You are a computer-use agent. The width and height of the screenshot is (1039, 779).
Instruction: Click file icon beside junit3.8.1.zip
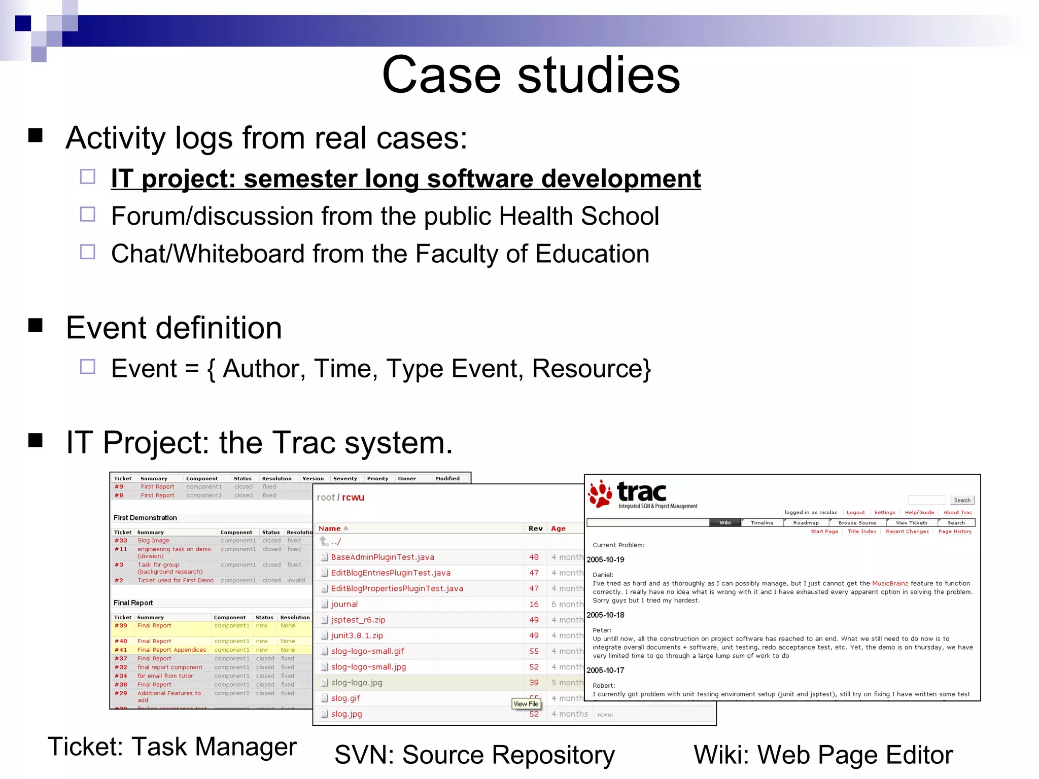pyautogui.click(x=324, y=635)
